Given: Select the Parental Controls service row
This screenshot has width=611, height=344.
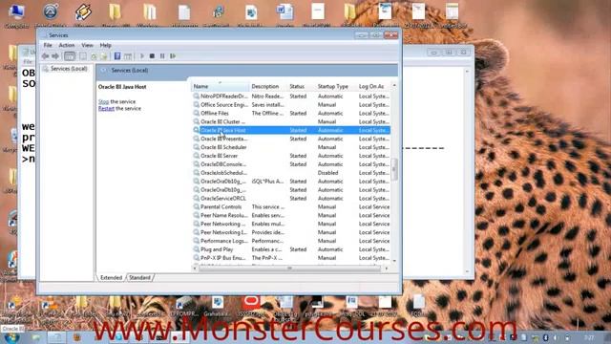Looking at the screenshot, I should [291, 206].
